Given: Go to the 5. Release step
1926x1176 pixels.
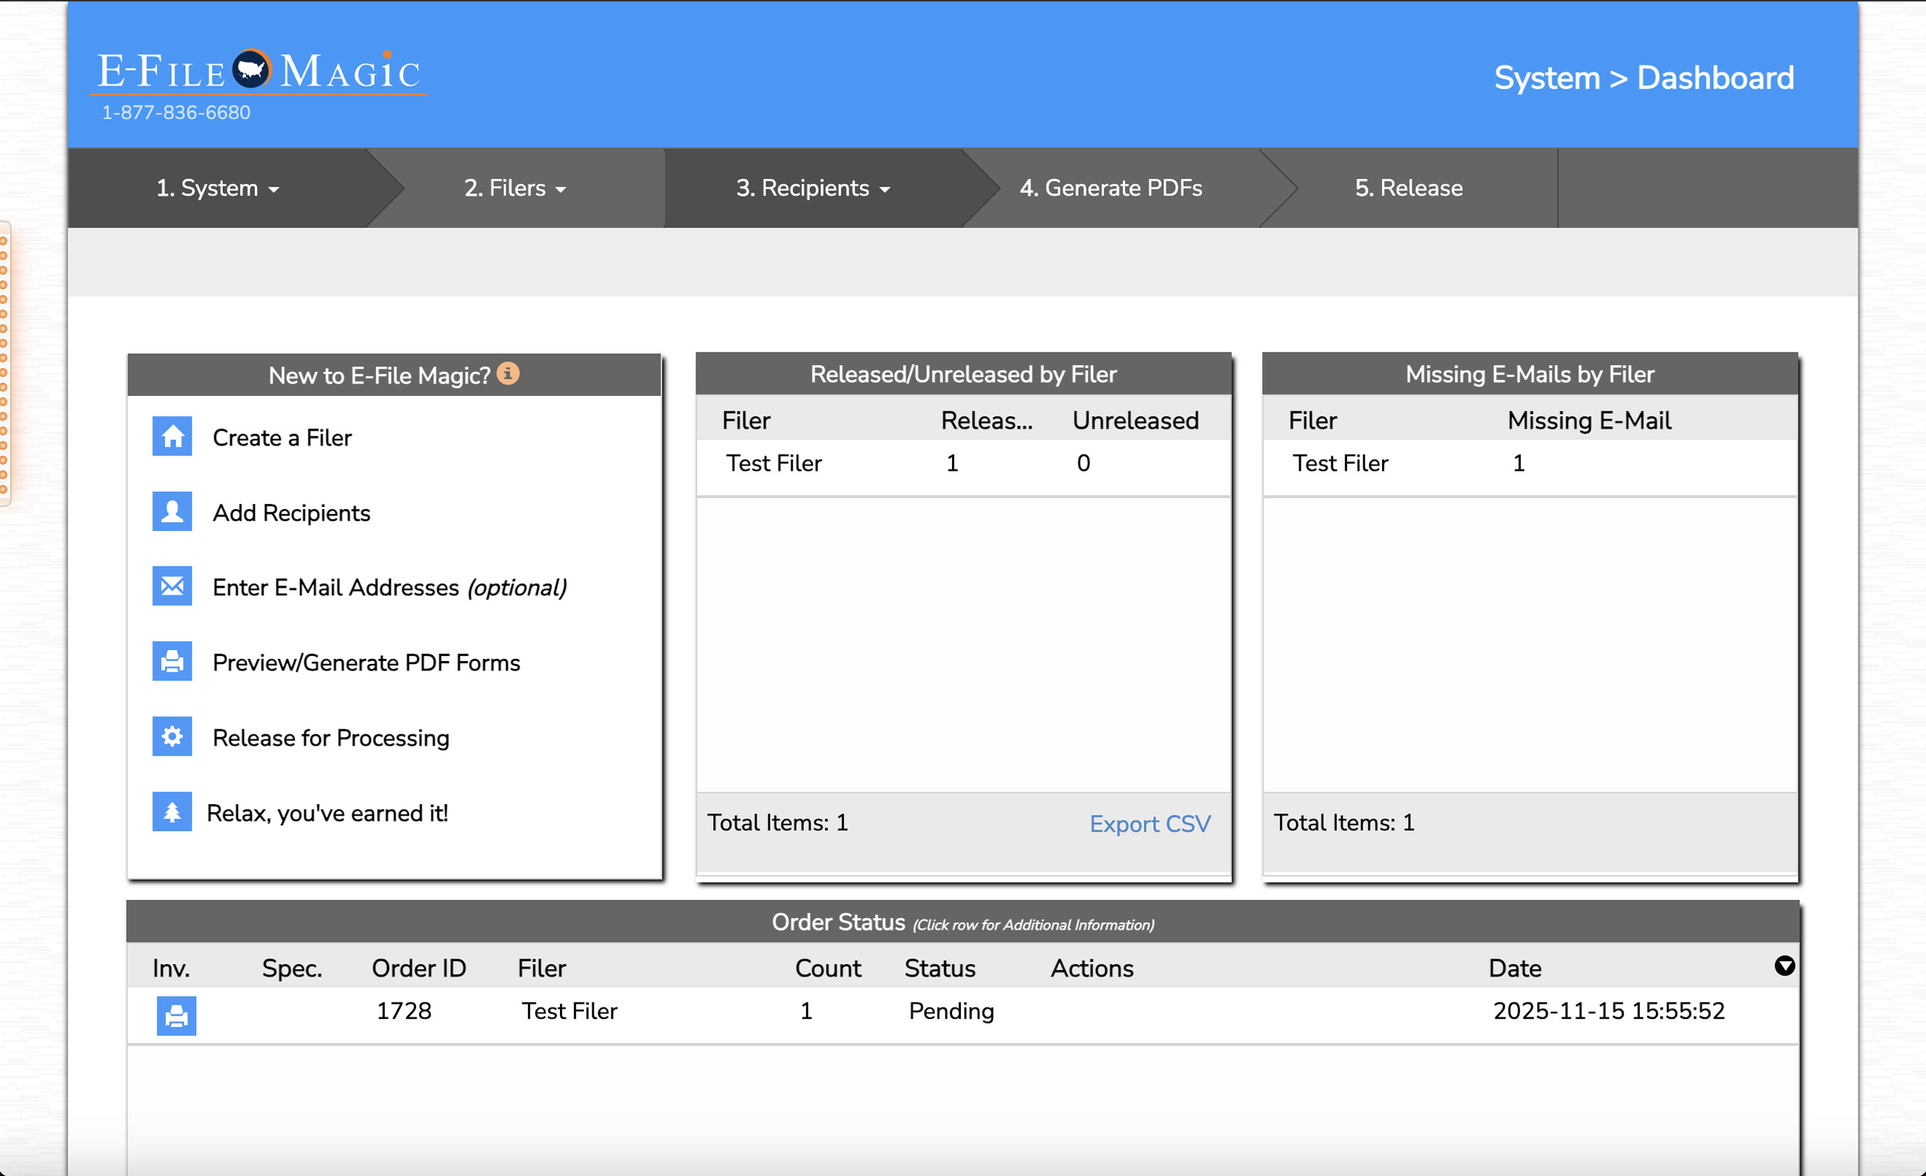Looking at the screenshot, I should pyautogui.click(x=1407, y=188).
